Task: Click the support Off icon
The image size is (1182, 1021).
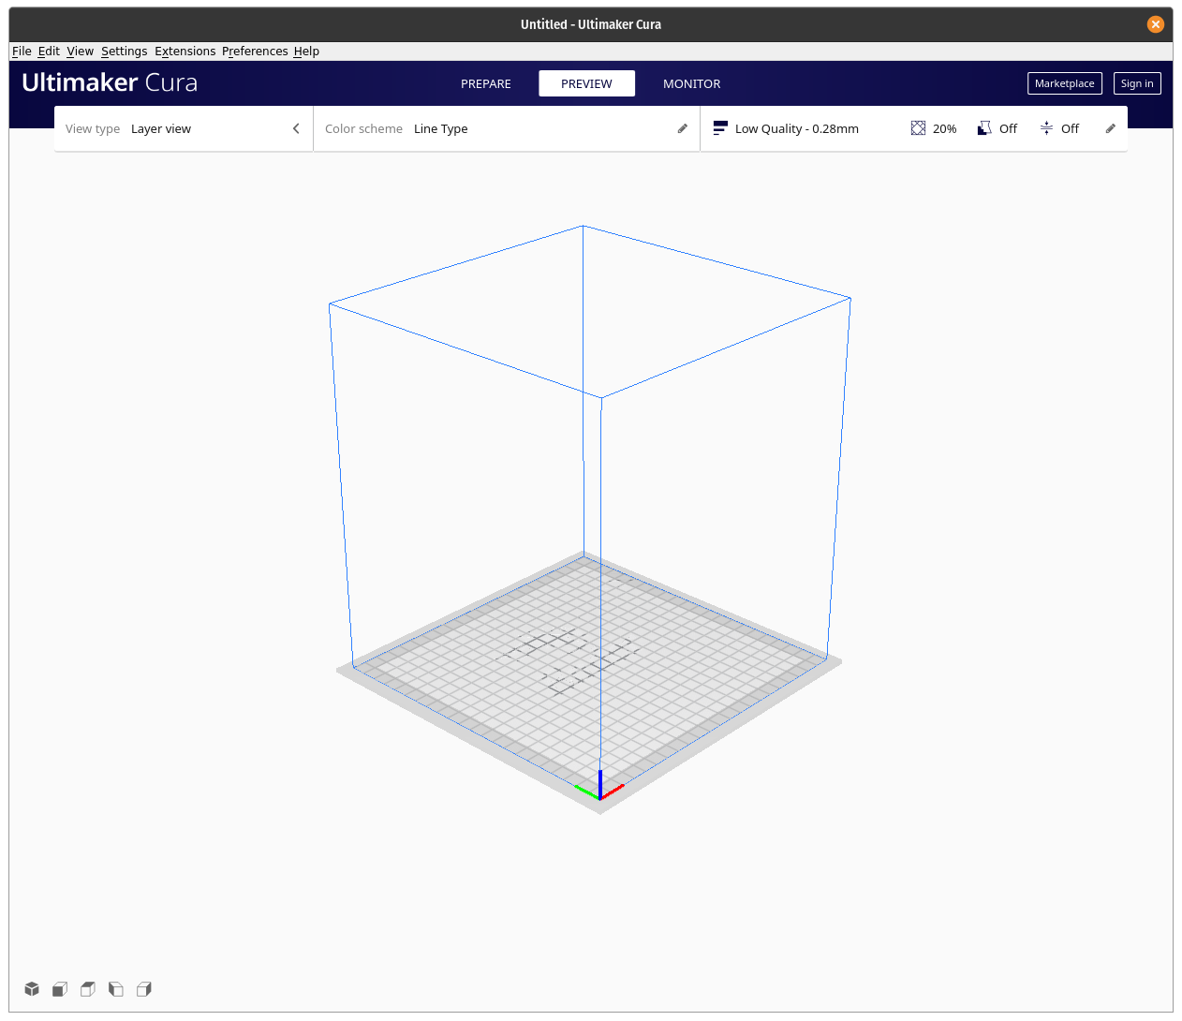Action: tap(984, 128)
